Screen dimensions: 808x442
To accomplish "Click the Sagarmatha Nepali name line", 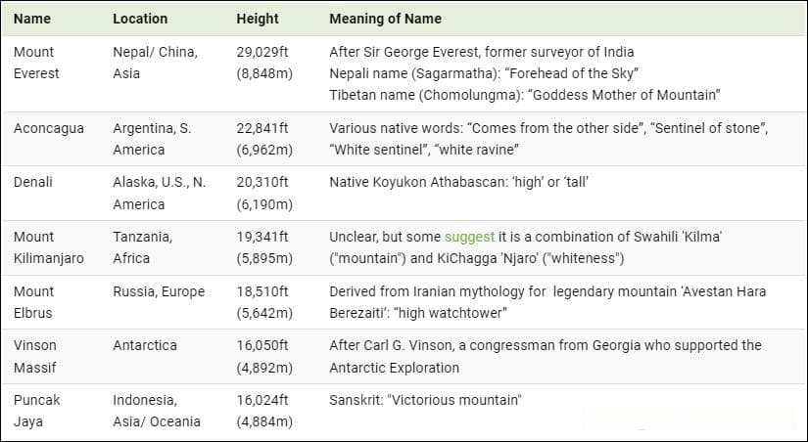I will [x=484, y=73].
